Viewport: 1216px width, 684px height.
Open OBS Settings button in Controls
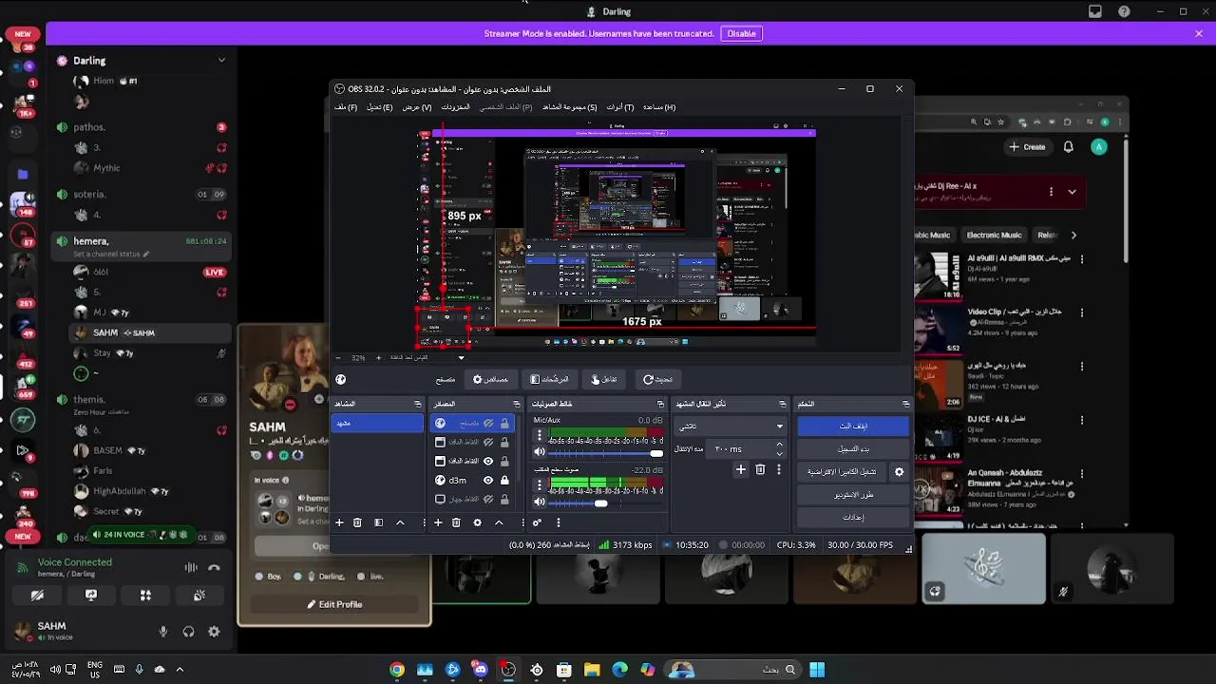coord(853,517)
